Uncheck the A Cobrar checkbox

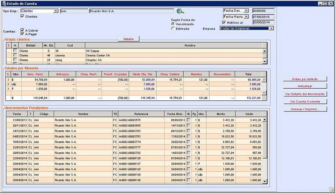click(22, 31)
